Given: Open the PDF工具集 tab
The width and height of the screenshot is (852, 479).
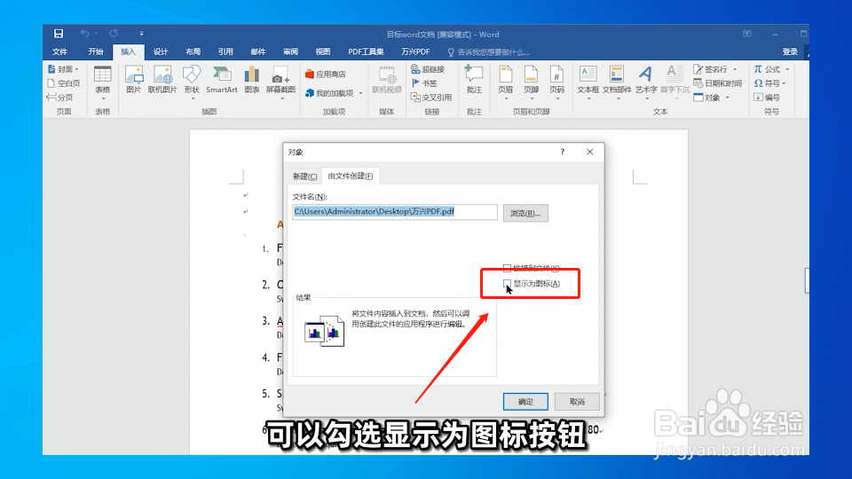Looking at the screenshot, I should pos(366,51).
